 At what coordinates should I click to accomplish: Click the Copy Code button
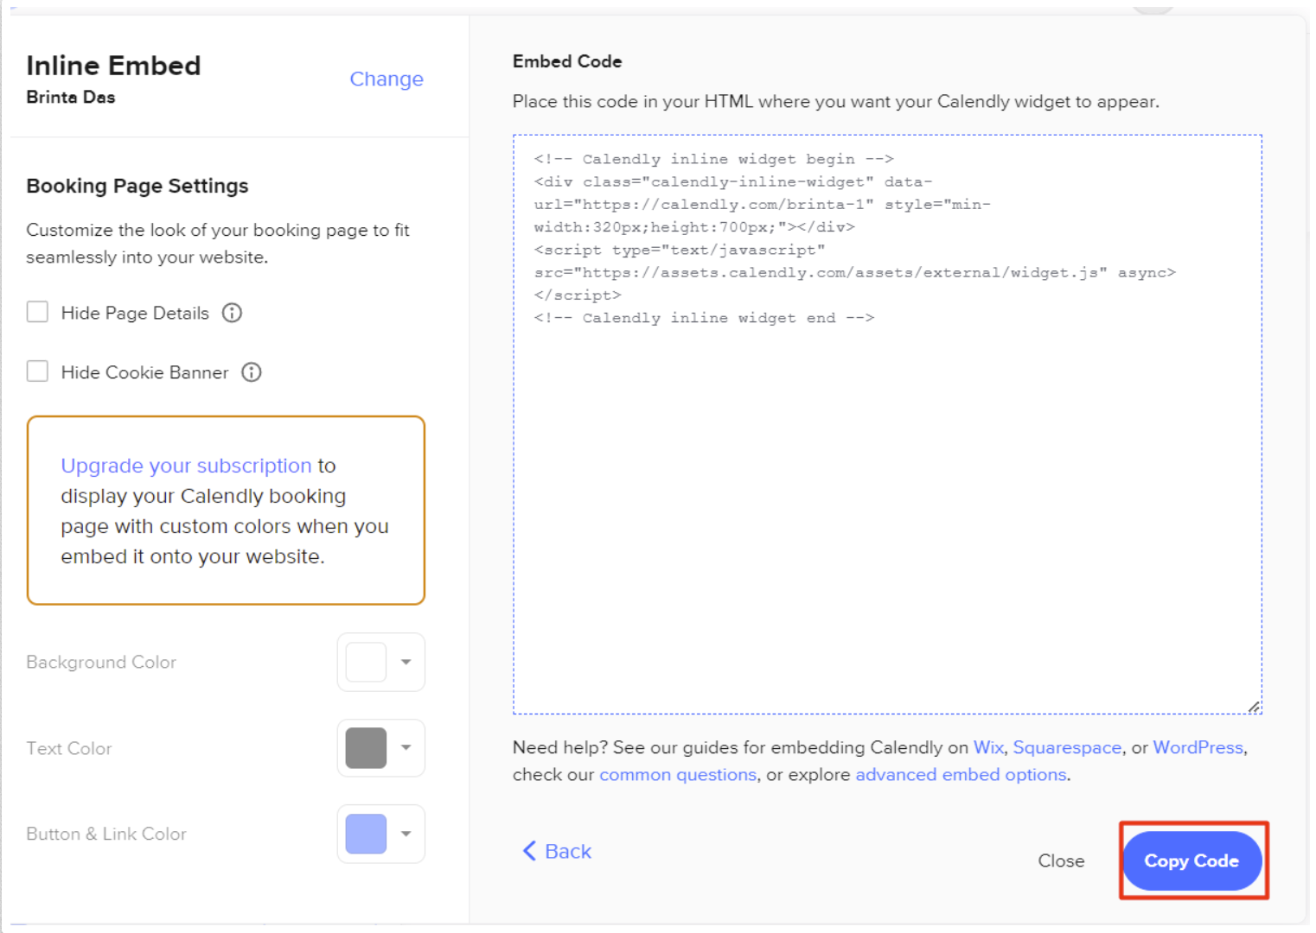click(x=1192, y=860)
